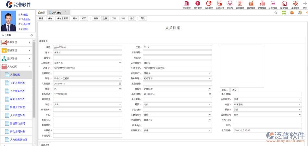Screen dimensions: 308x146
Task: Open 项目管理 module icon
Action: [187, 5]
